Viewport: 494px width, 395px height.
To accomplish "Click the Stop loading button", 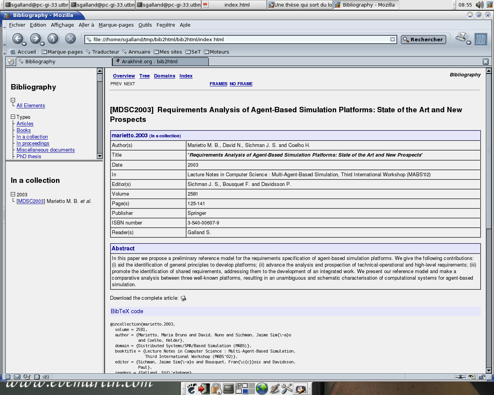I will click(x=70, y=39).
